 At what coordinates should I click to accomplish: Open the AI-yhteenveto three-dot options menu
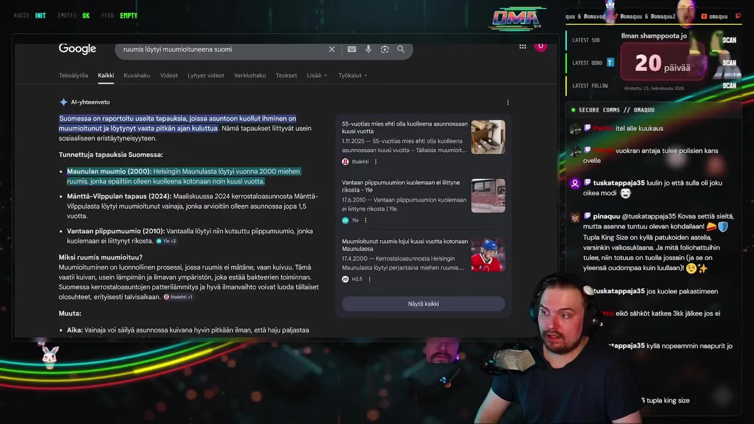pos(508,102)
